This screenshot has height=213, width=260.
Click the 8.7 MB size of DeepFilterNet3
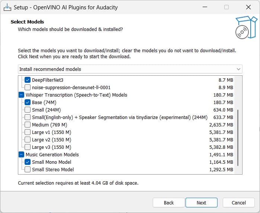[226, 80]
